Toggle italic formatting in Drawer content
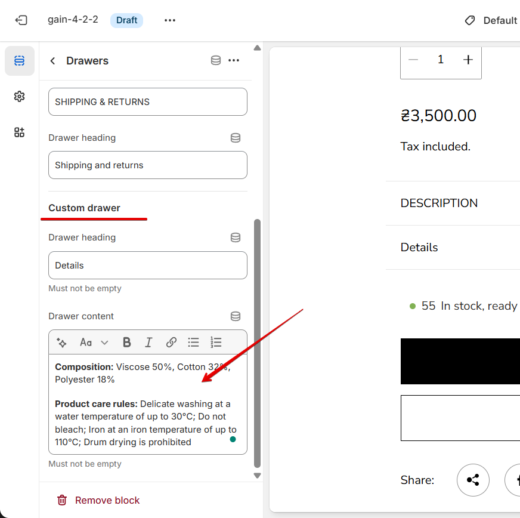This screenshot has width=520, height=518. 148,342
